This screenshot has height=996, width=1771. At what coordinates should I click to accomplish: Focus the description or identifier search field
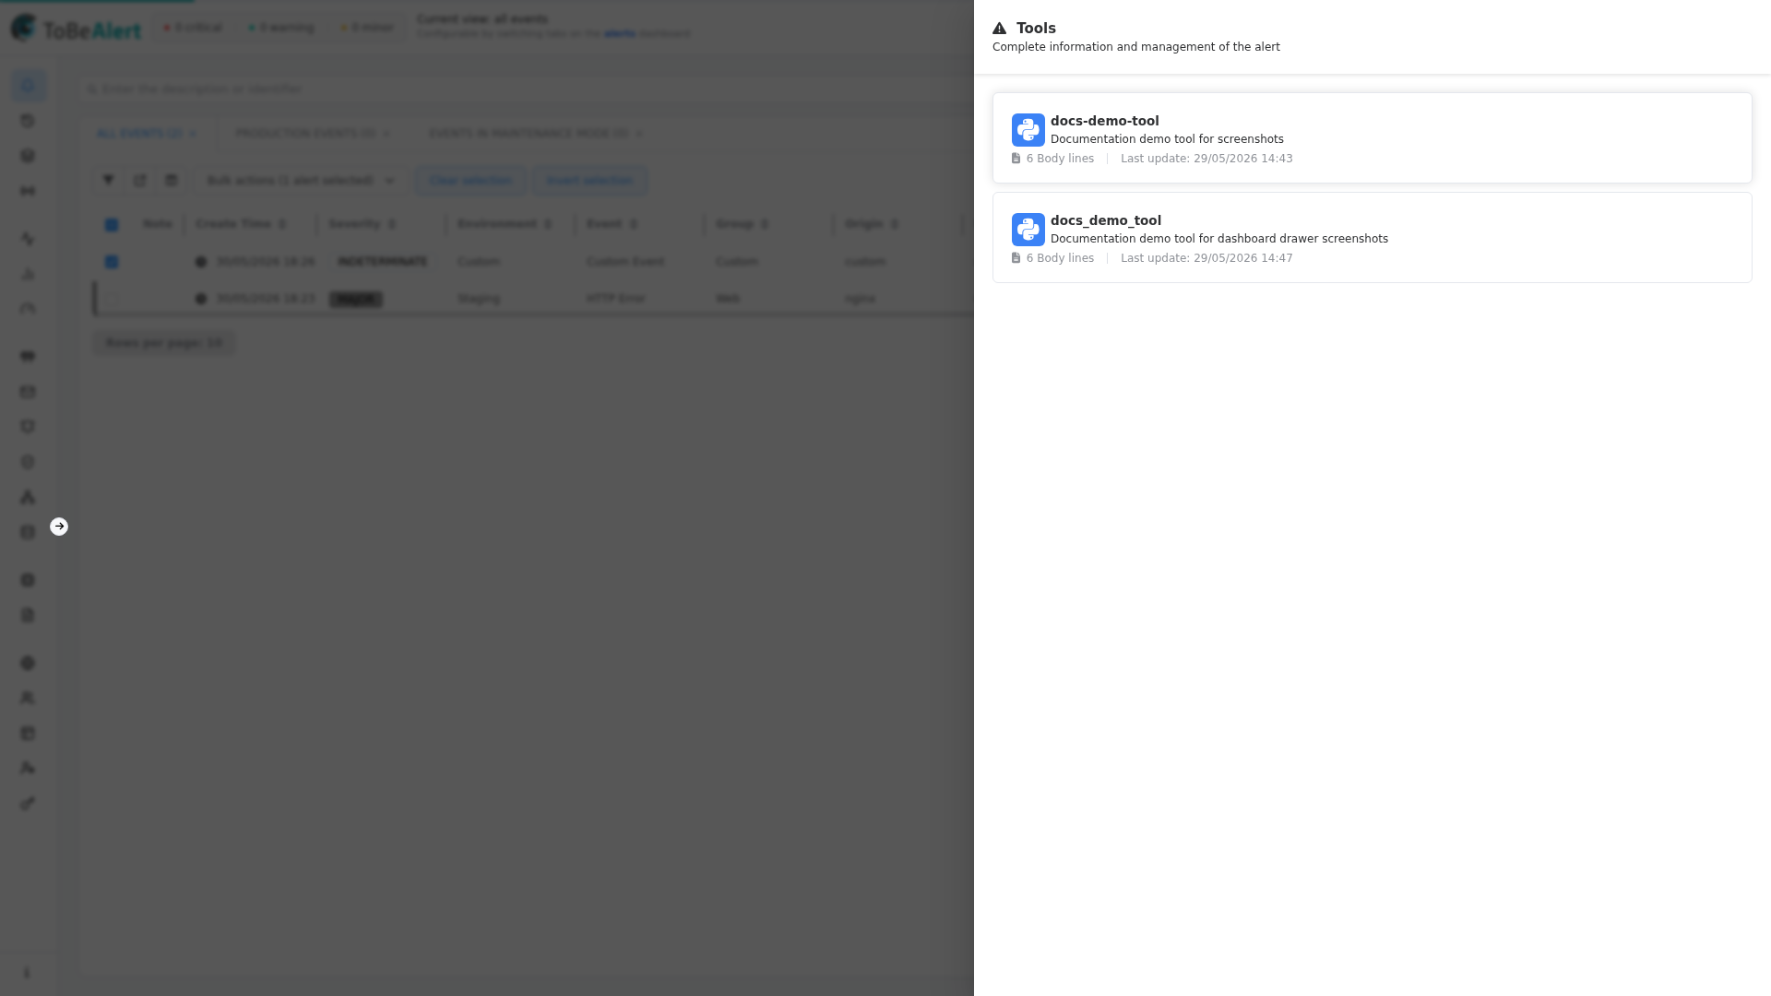coord(526,89)
